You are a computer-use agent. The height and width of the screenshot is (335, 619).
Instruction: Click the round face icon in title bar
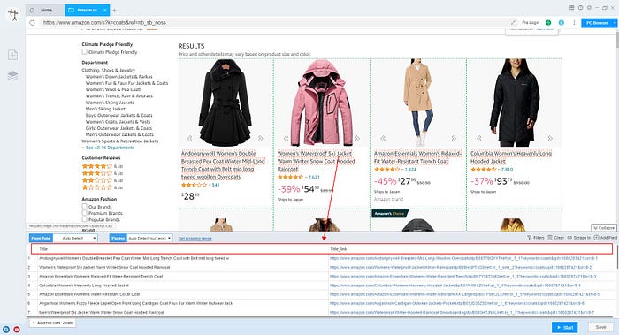589,7
